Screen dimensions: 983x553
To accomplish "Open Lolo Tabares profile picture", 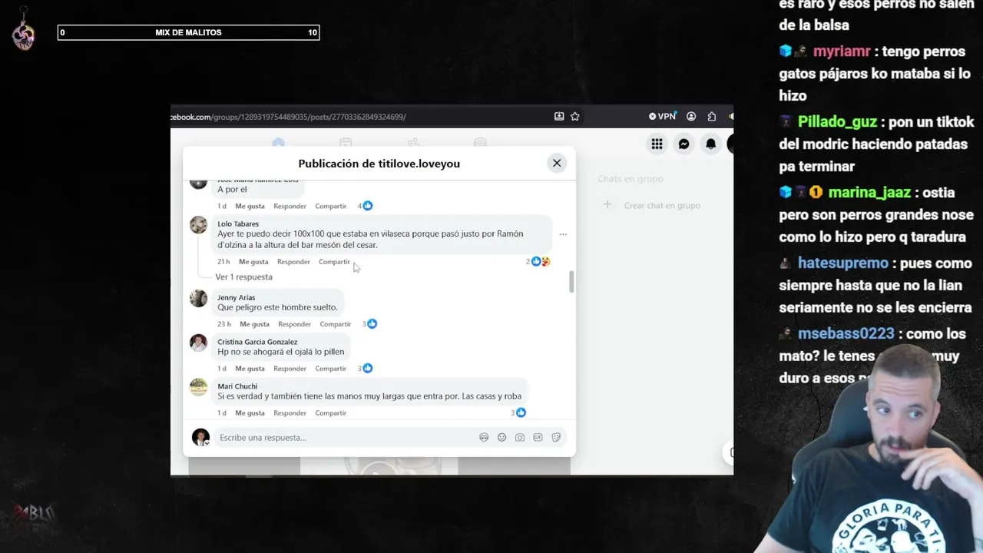I will click(199, 225).
